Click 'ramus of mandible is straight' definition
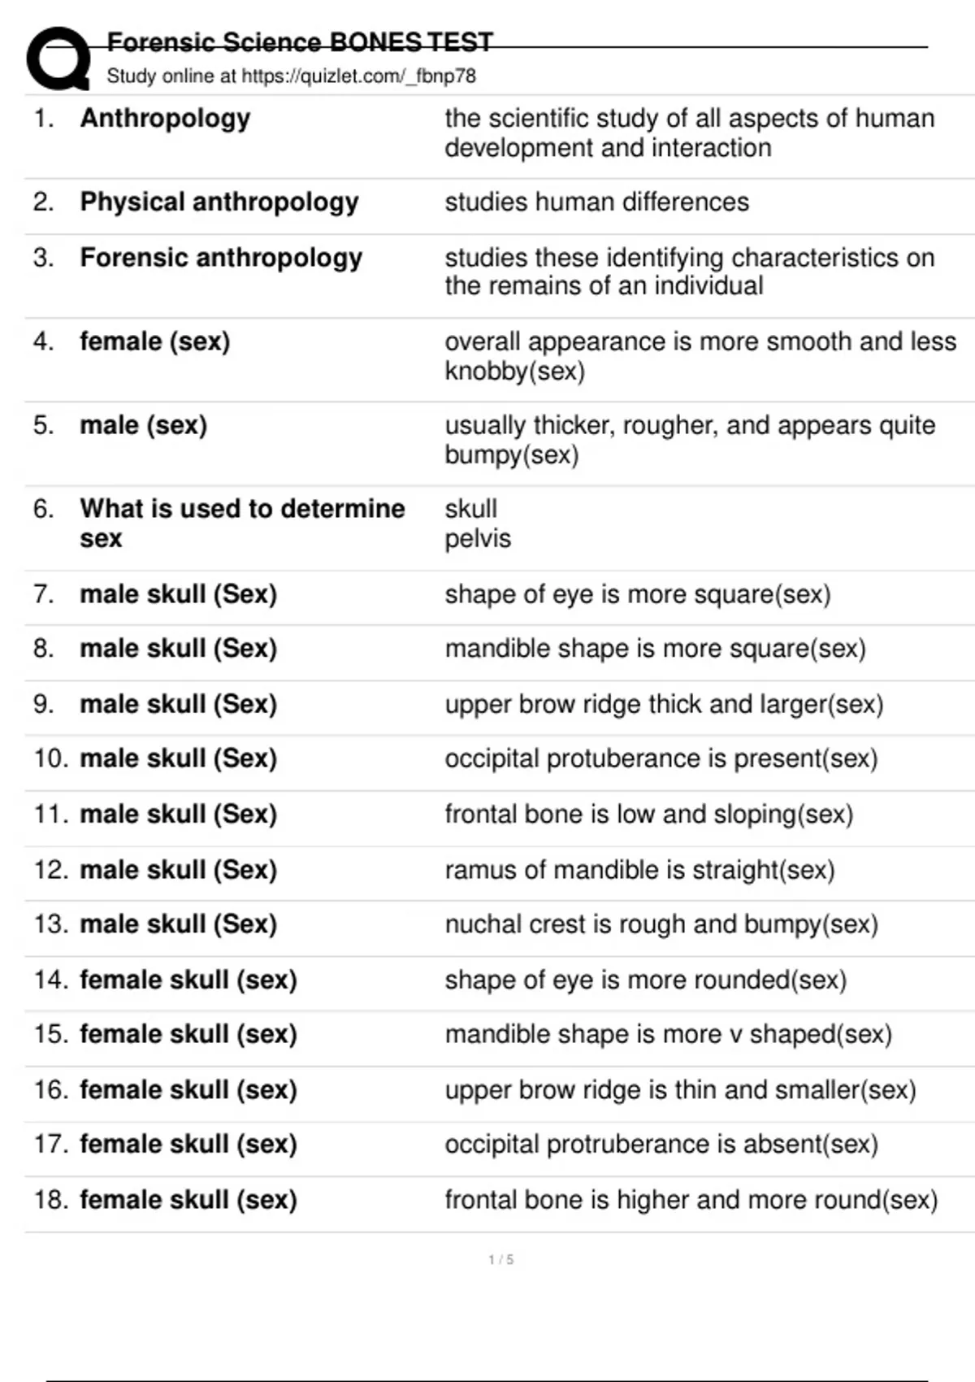The image size is (975, 1382). pyautogui.click(x=639, y=870)
